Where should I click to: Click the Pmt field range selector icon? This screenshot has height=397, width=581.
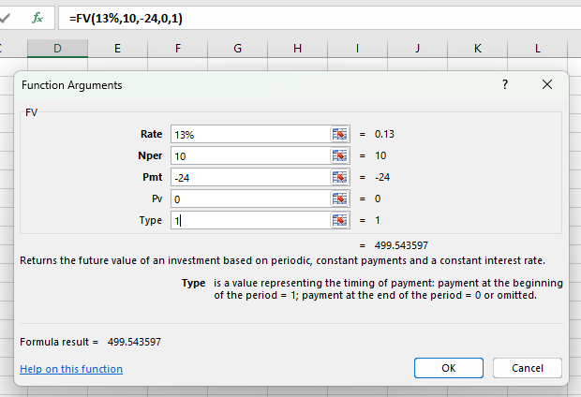(339, 177)
